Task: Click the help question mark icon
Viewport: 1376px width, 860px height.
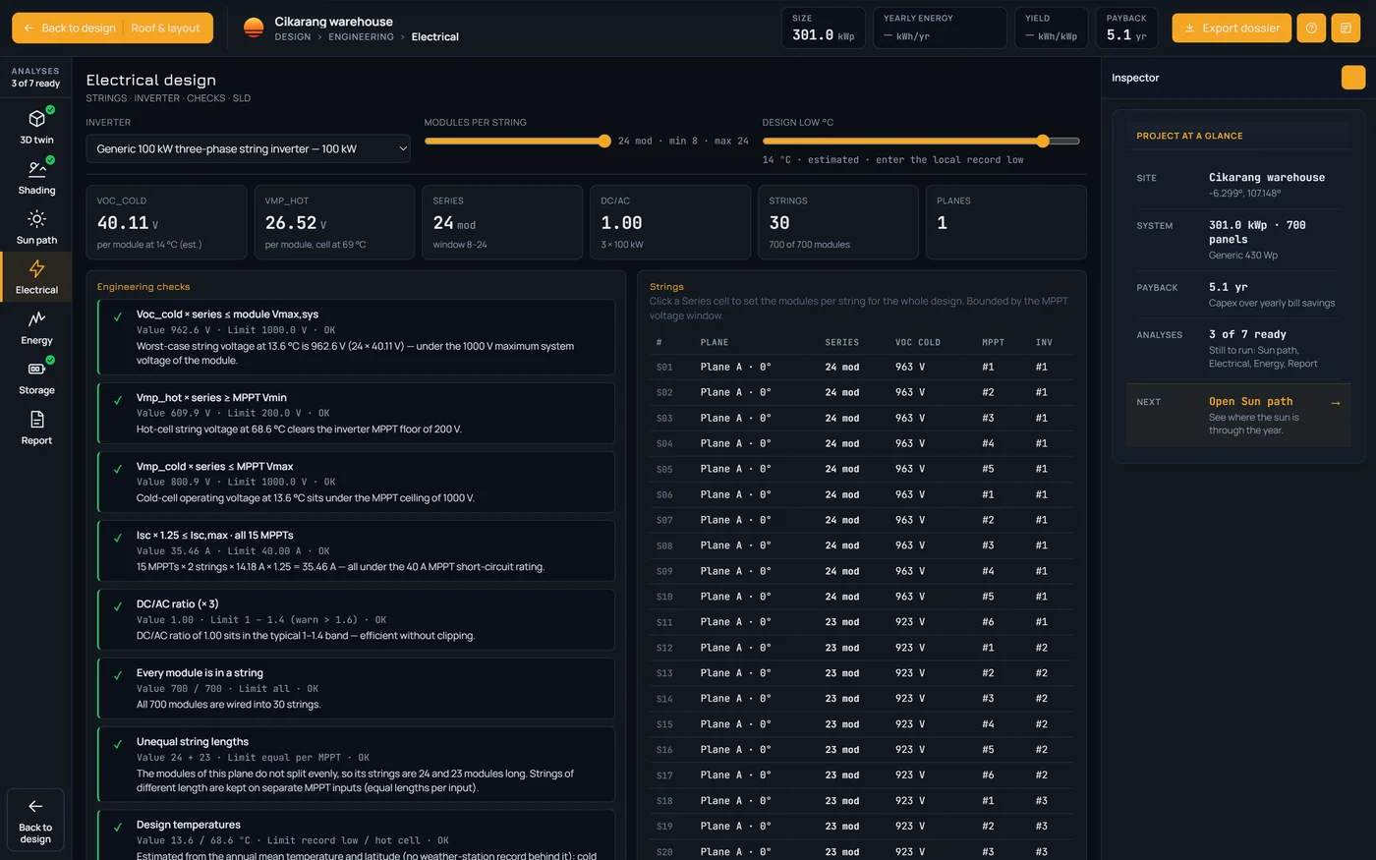Action: (1311, 28)
